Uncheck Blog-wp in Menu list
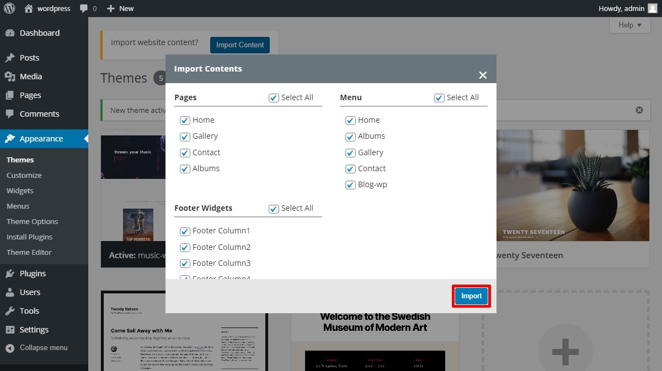 point(350,185)
